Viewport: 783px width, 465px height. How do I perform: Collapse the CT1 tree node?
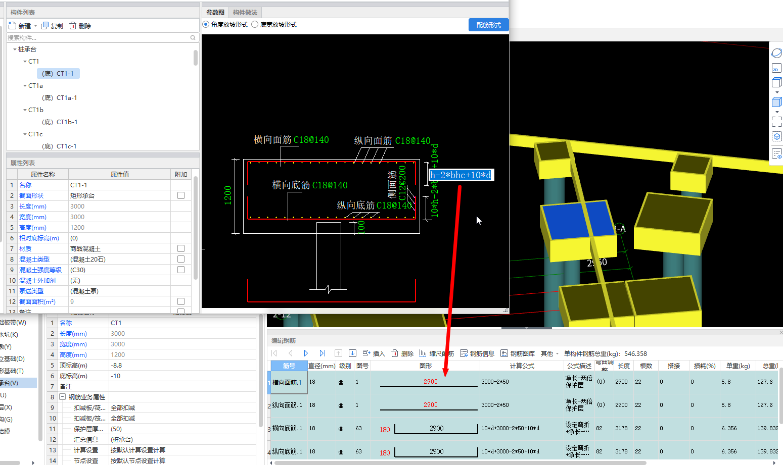(x=25, y=62)
